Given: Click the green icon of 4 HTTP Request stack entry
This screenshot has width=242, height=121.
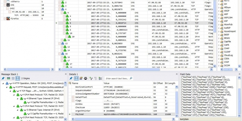Looking at the screenshot, I should 11,87.
